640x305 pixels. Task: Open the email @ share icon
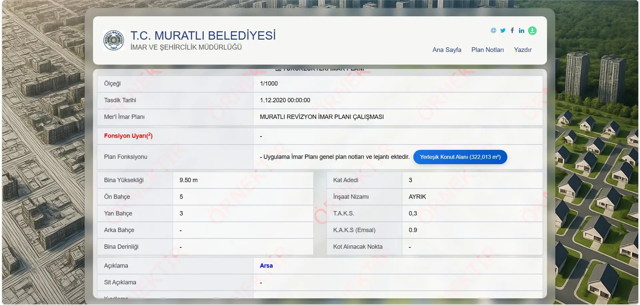tap(493, 30)
